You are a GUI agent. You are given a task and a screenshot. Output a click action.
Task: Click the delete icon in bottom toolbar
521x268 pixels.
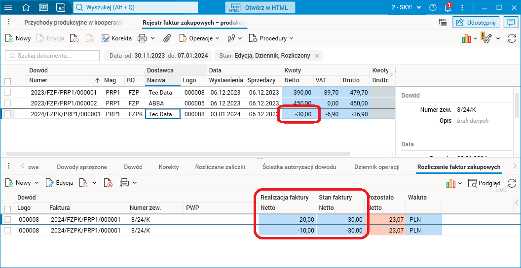point(109,183)
